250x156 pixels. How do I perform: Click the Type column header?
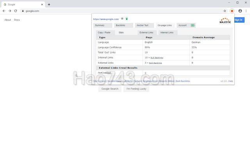(x=102, y=37)
